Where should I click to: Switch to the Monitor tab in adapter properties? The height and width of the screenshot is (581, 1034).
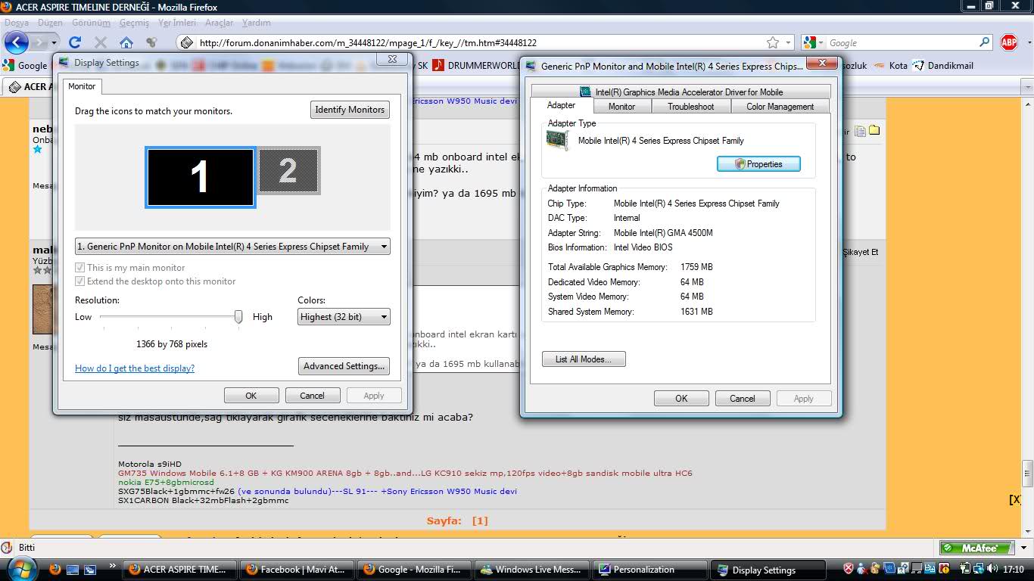(x=621, y=107)
